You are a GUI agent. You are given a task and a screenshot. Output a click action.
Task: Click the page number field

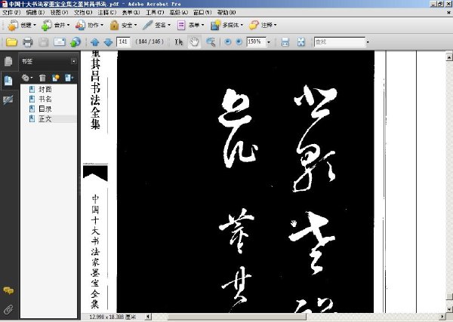123,41
